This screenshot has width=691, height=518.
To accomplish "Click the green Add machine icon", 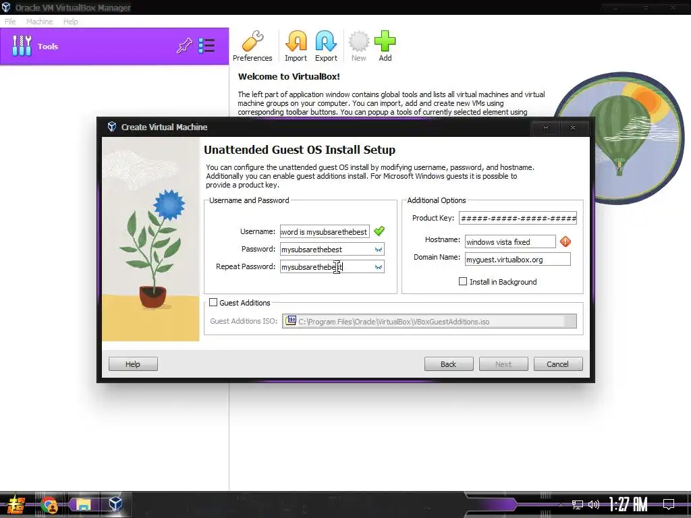I will coord(385,47).
